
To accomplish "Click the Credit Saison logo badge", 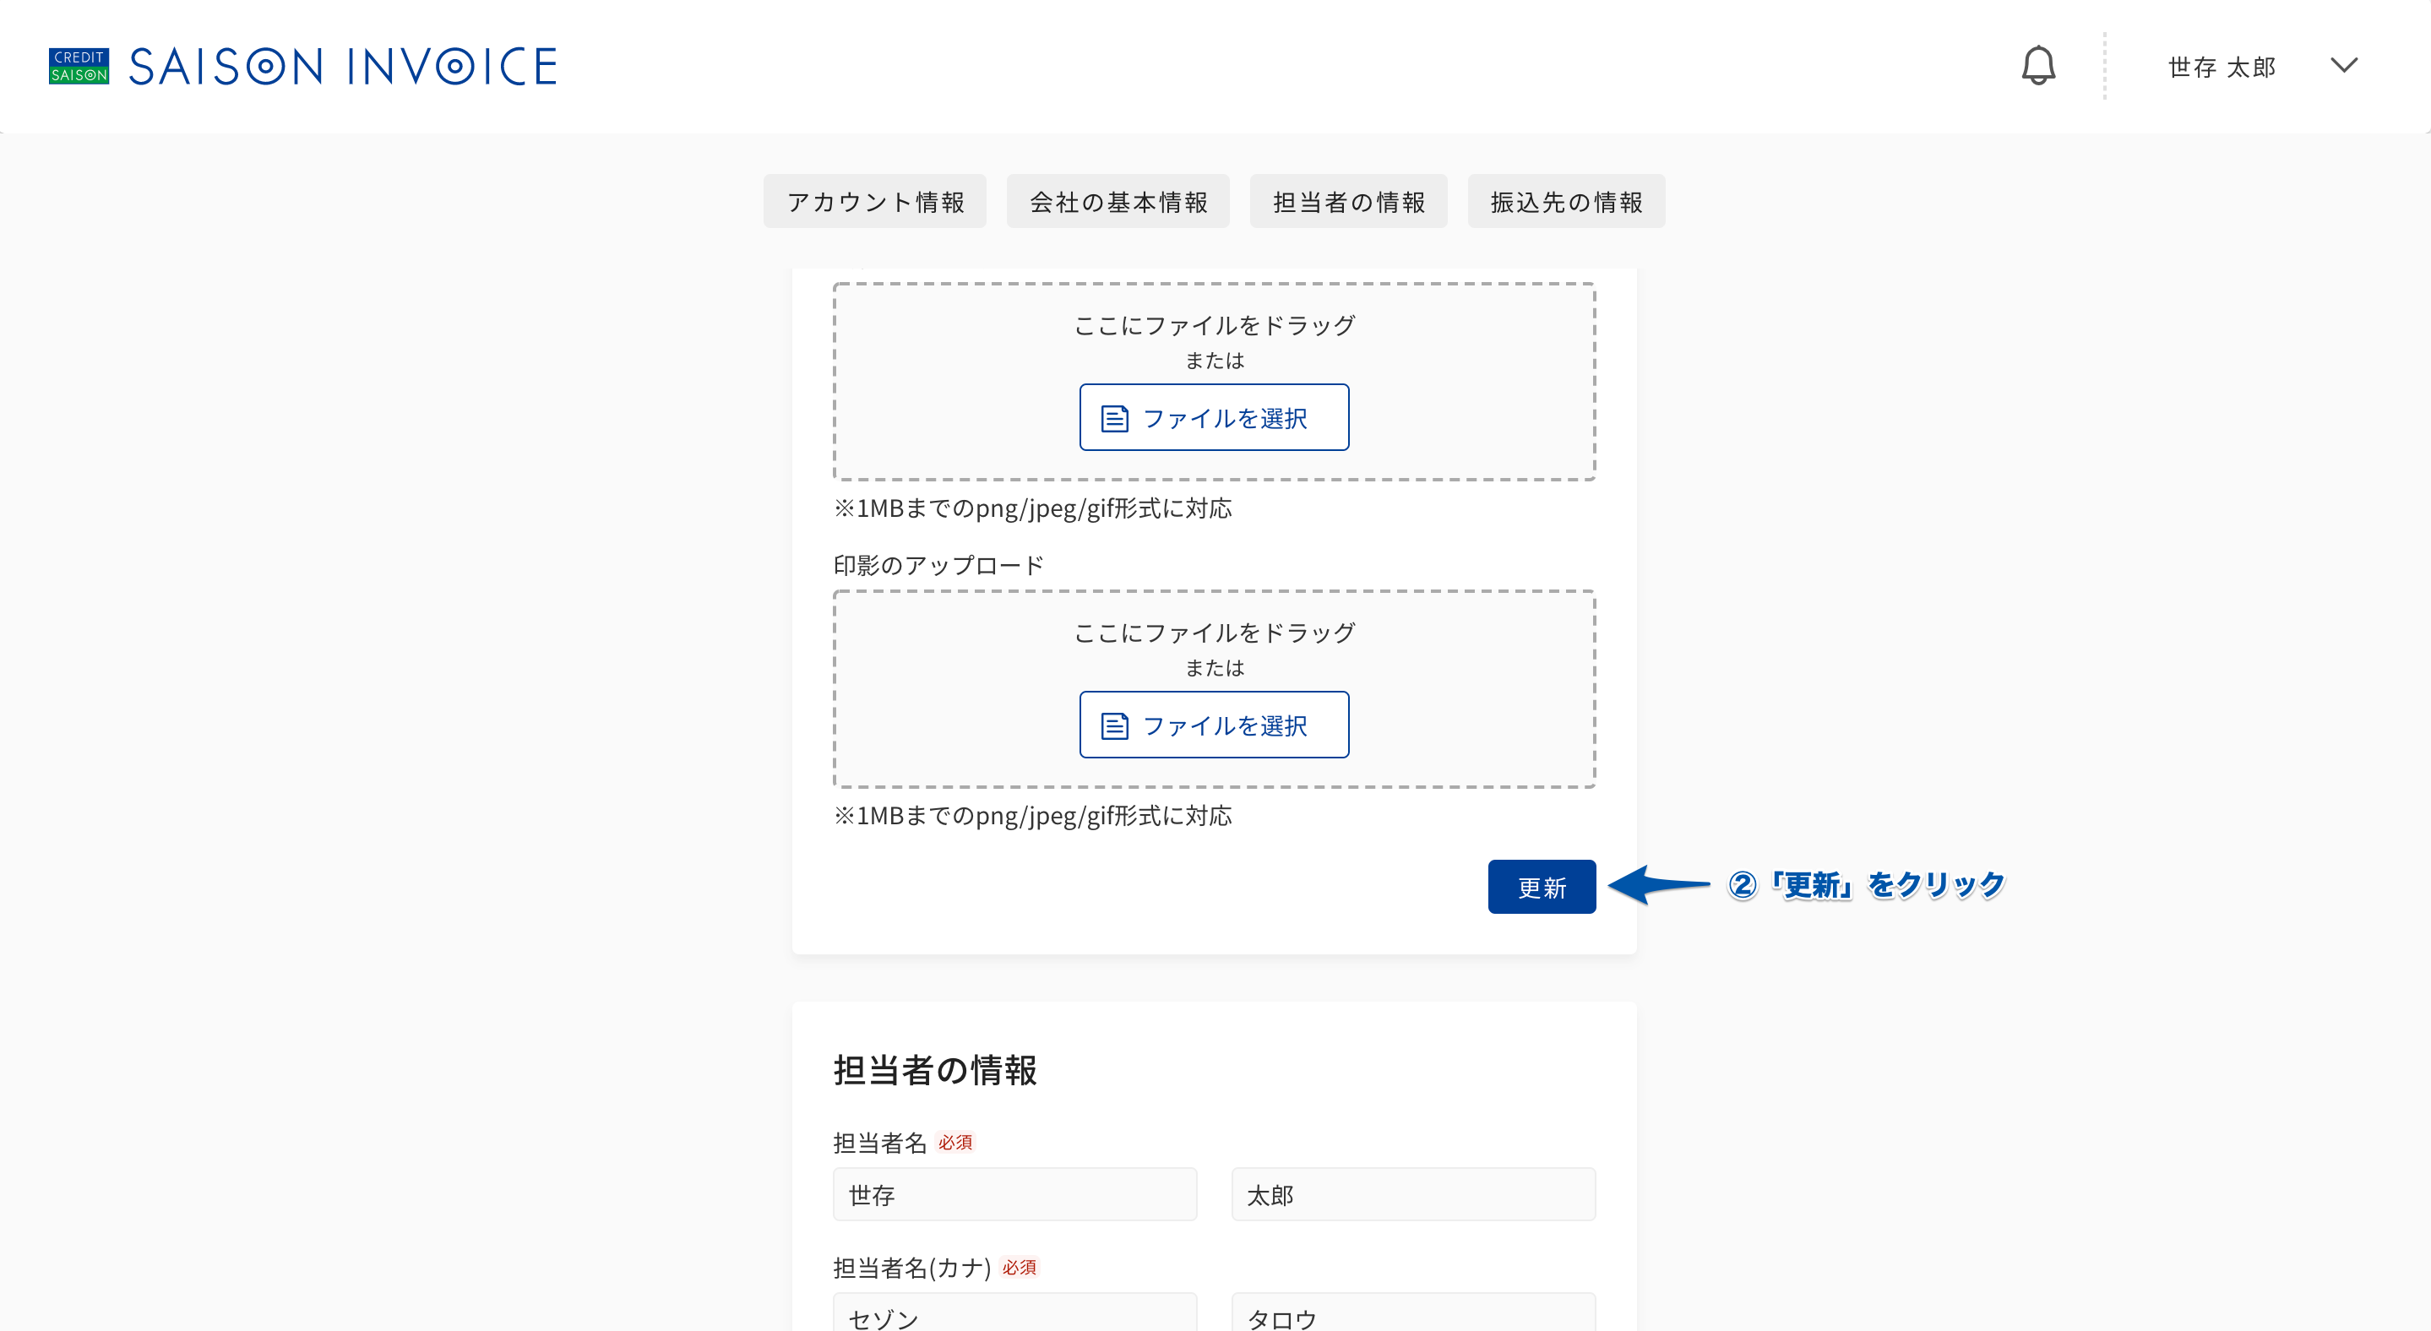I will tap(79, 66).
